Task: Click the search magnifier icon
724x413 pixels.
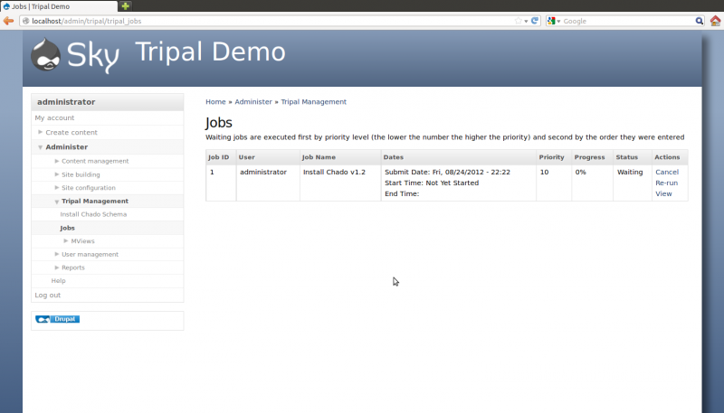Action: (x=699, y=21)
